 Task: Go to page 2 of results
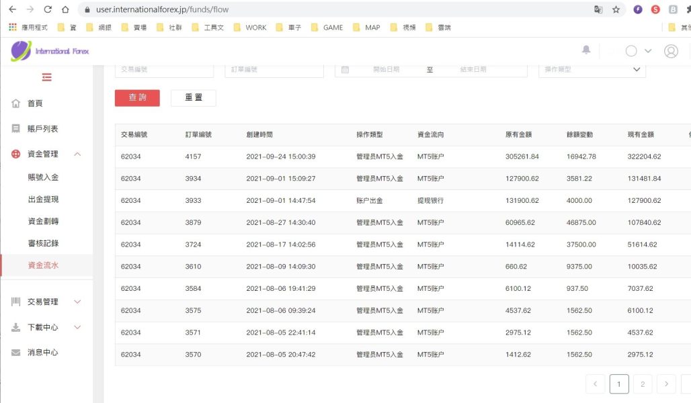point(643,384)
